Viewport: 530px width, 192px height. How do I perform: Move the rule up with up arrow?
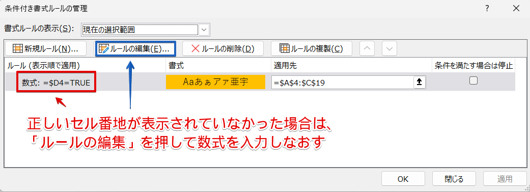point(367,49)
